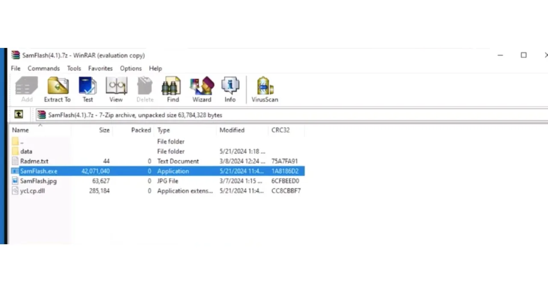
Task: Open the Favorites menu
Action: click(100, 68)
